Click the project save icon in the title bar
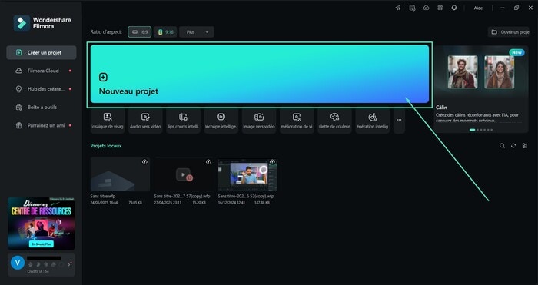This screenshot has height=285, width=538. [412, 8]
